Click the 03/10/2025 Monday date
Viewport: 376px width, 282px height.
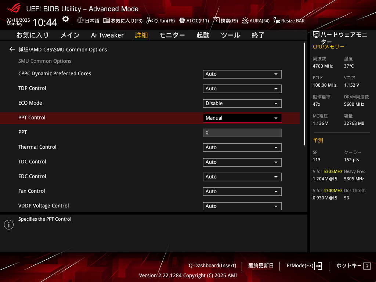click(18, 22)
